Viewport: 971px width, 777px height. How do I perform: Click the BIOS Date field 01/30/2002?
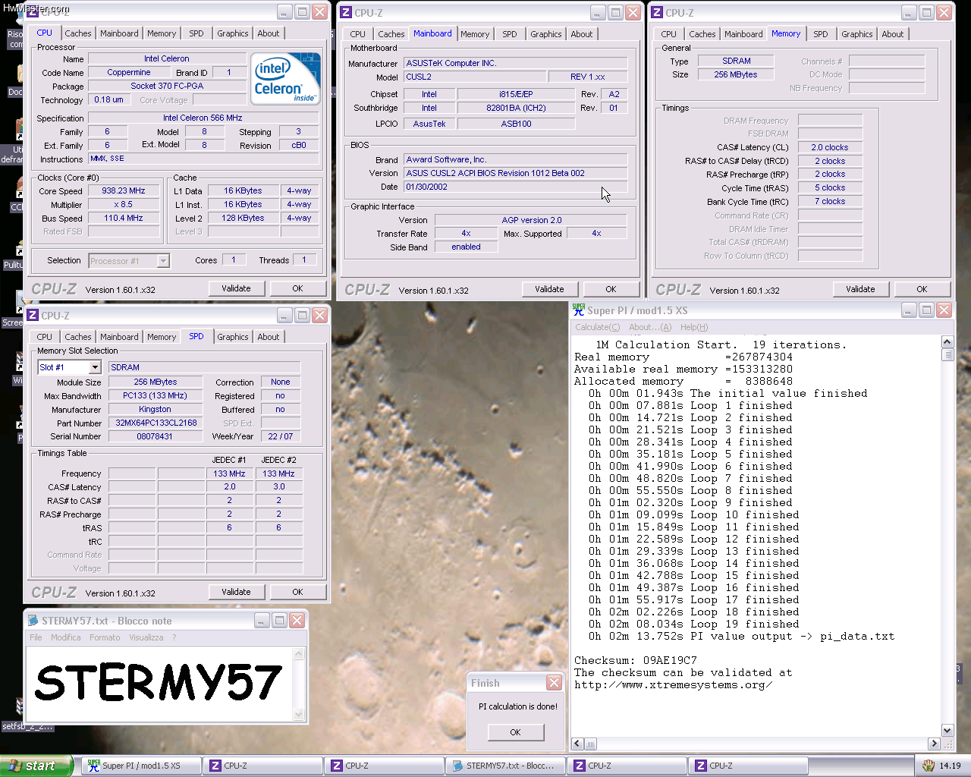[x=515, y=187]
